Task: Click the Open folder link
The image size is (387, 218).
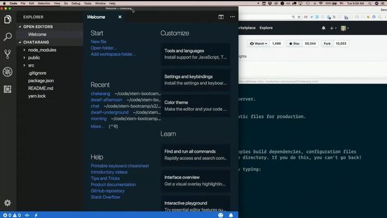Action: [x=103, y=48]
